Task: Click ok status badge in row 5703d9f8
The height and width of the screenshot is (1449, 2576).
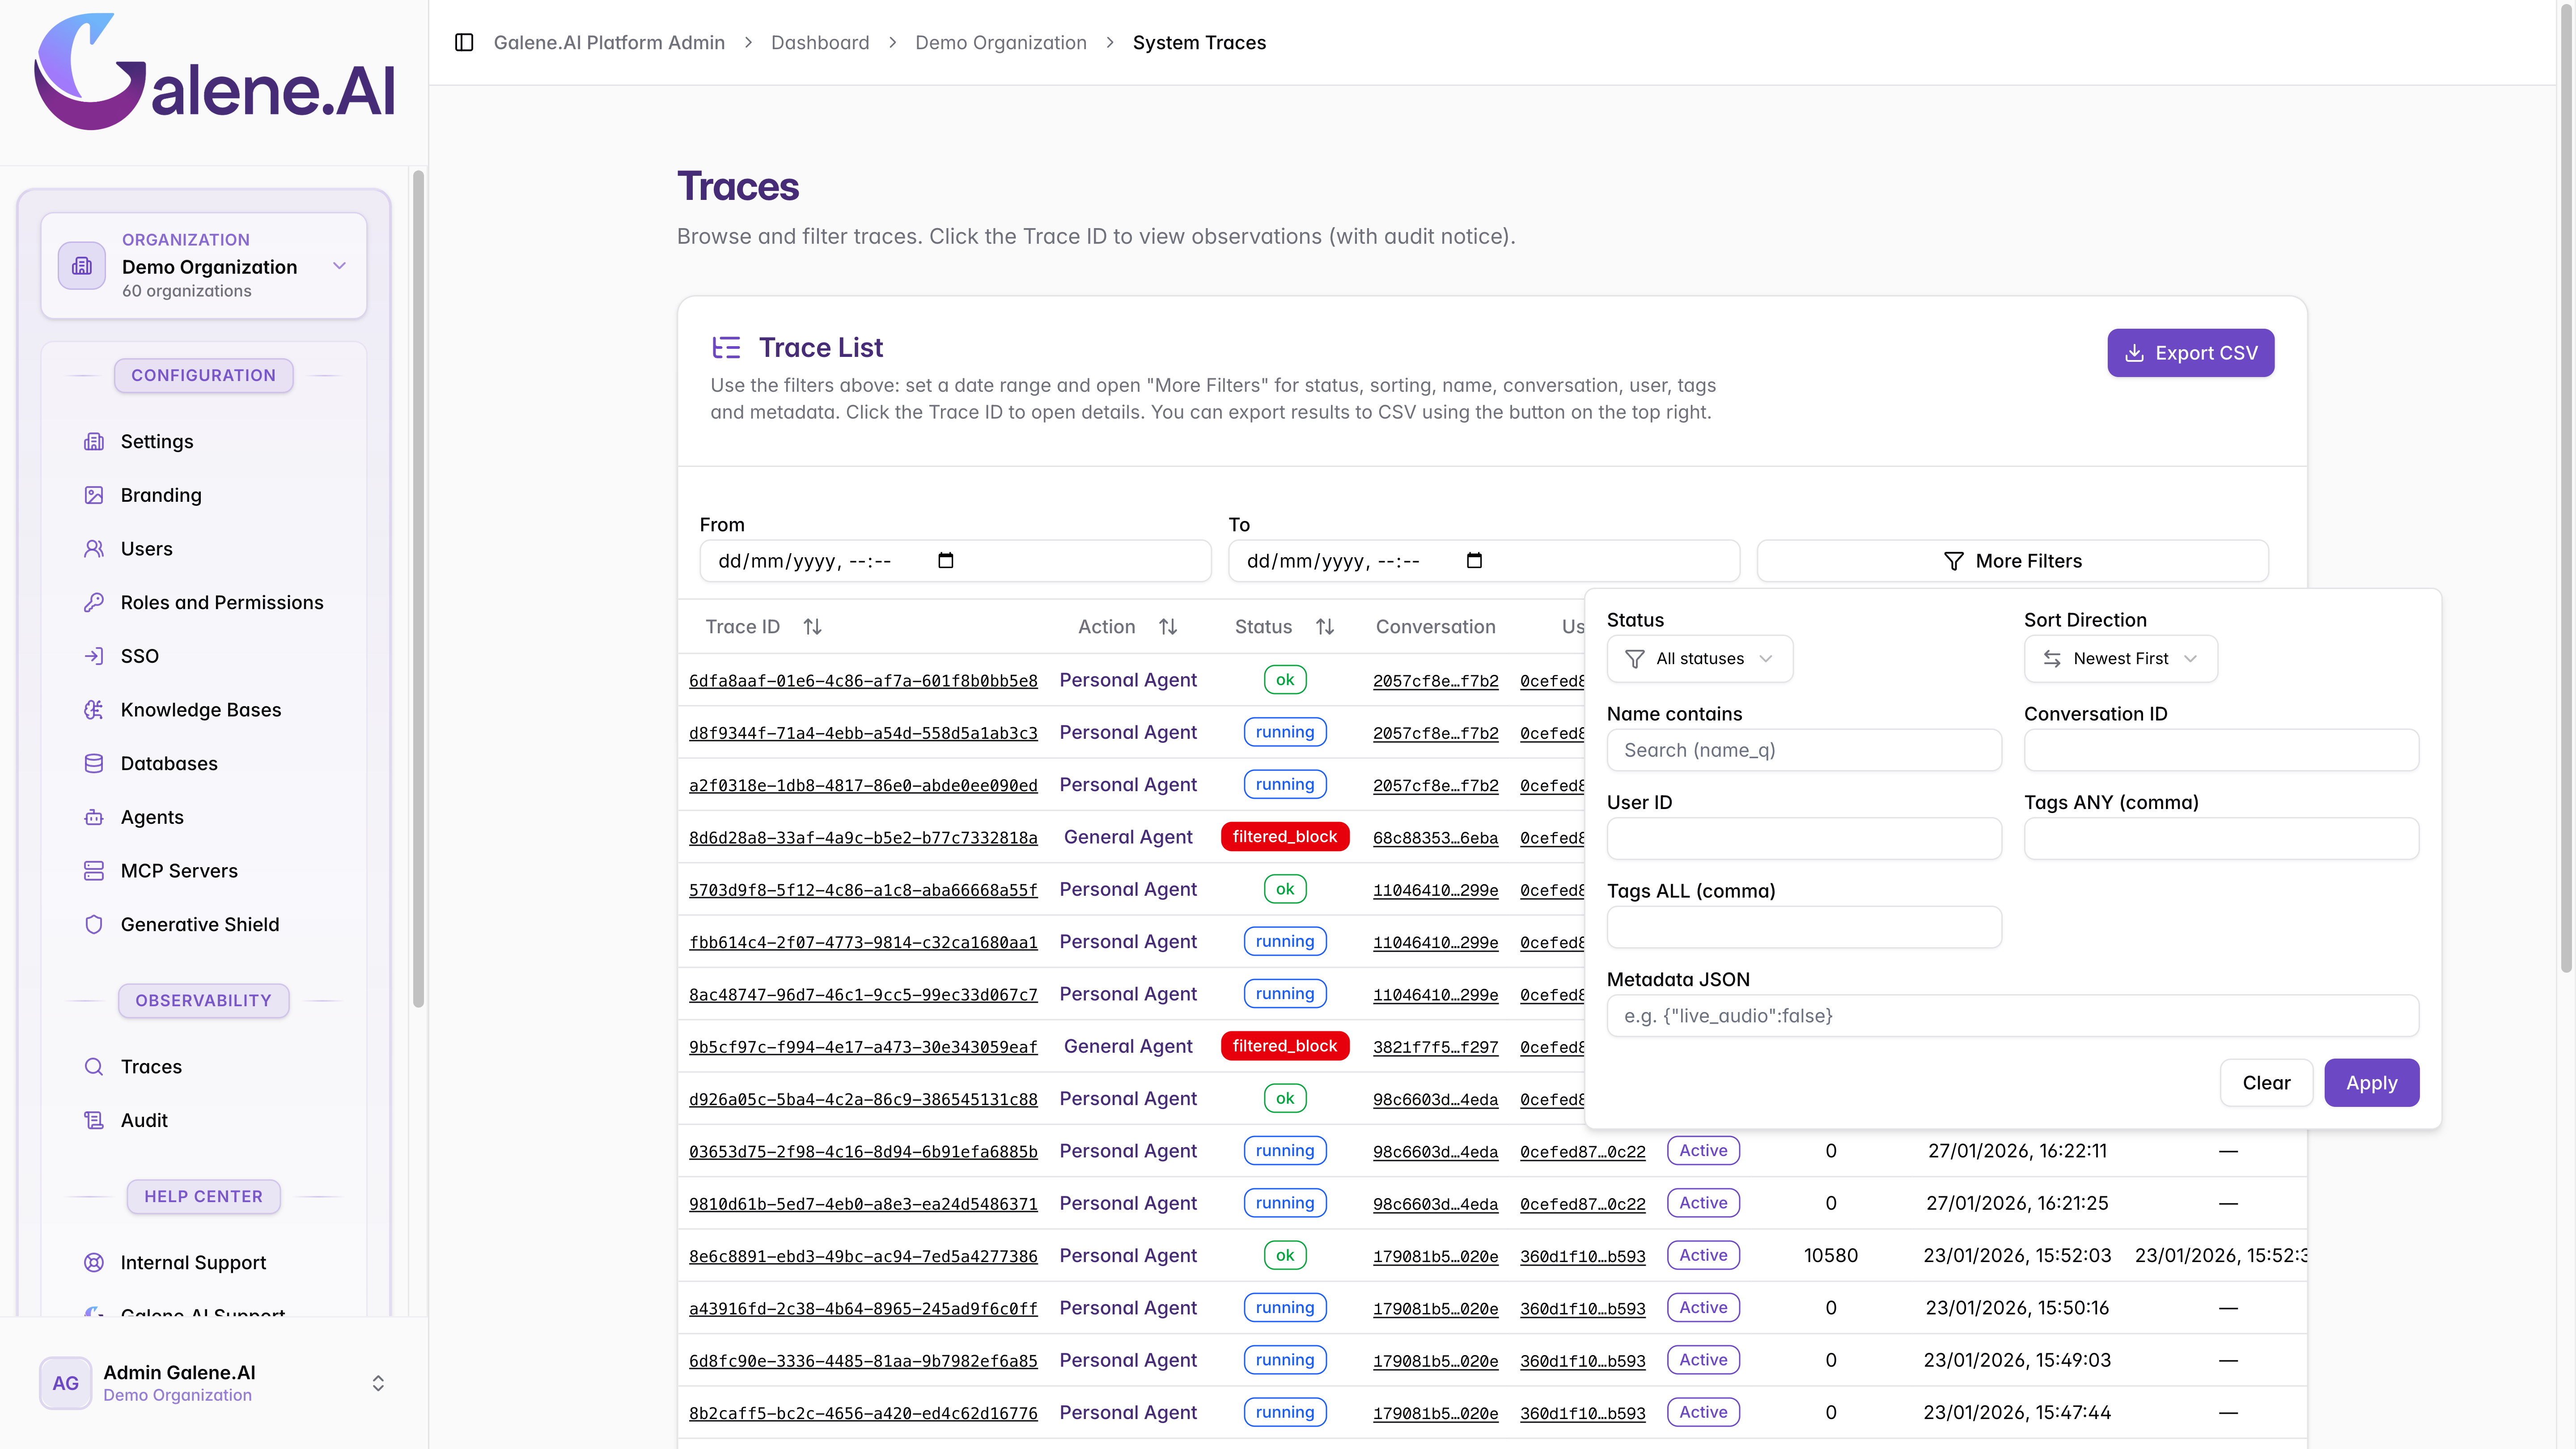Action: (x=1285, y=889)
